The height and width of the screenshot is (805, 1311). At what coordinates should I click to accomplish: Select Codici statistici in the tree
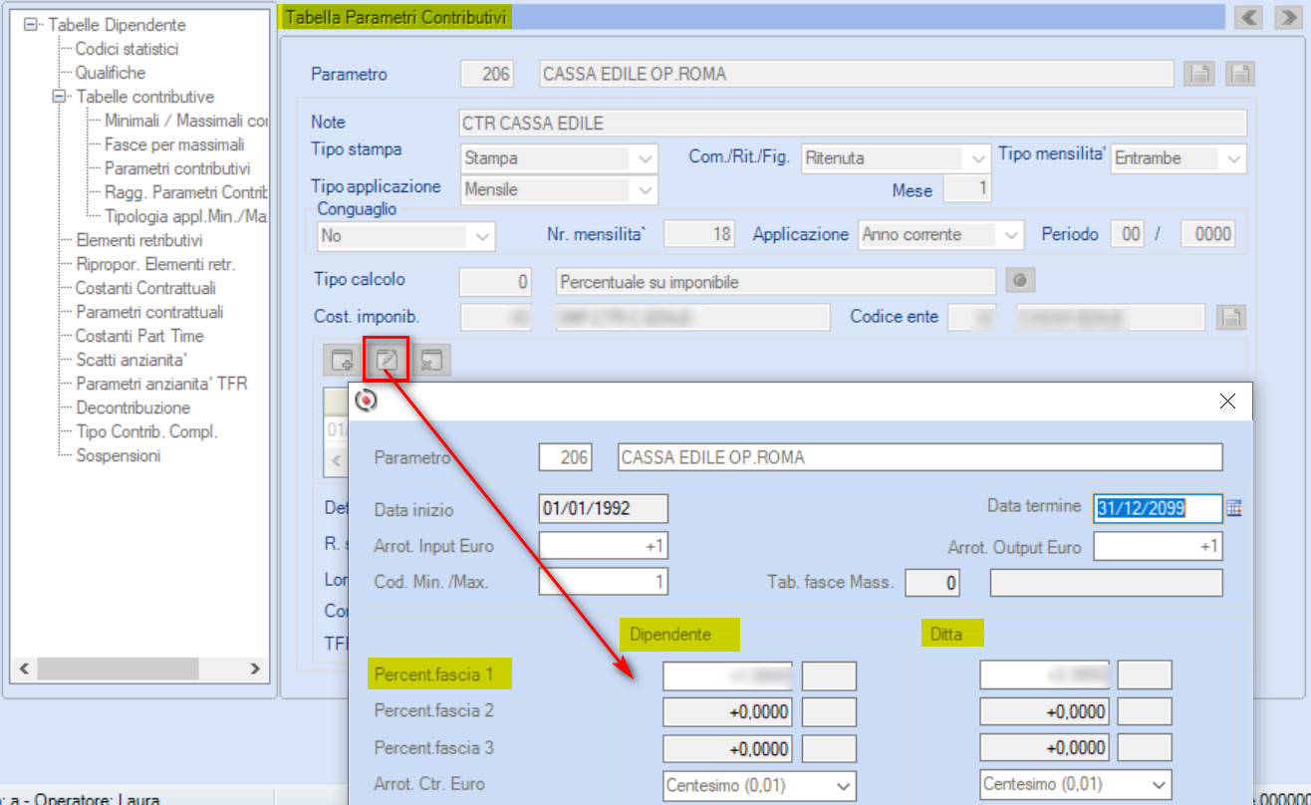(128, 49)
